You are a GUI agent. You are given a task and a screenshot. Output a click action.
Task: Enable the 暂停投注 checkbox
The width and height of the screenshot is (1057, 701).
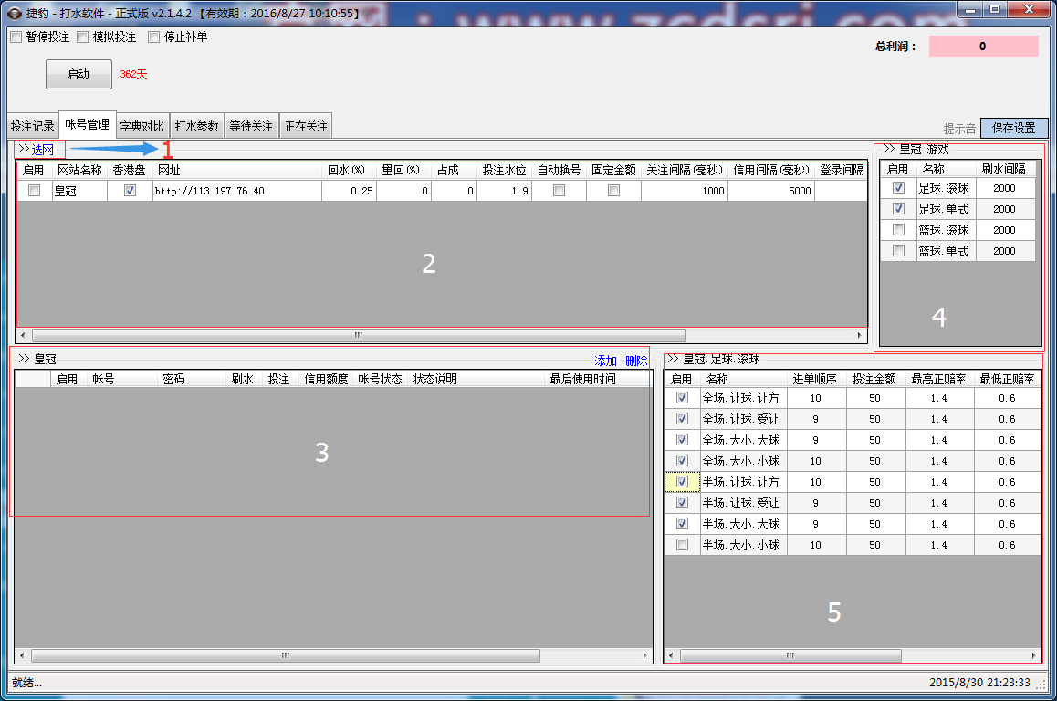[16, 37]
